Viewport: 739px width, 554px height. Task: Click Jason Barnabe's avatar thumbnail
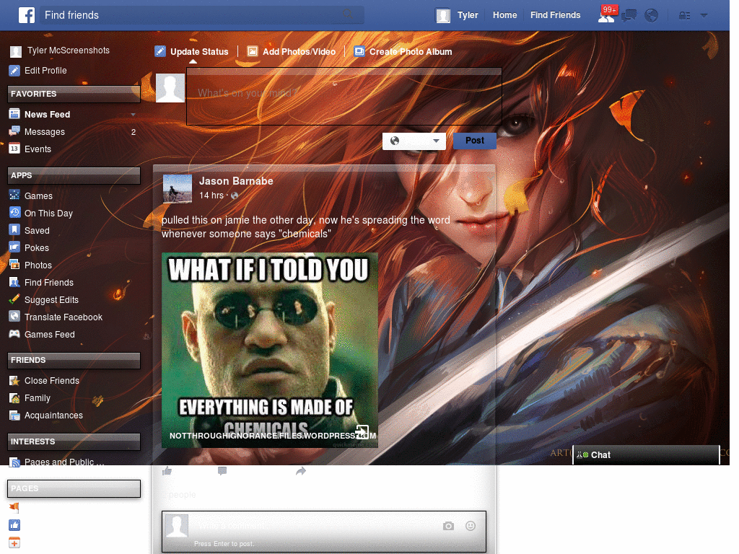[x=178, y=189]
